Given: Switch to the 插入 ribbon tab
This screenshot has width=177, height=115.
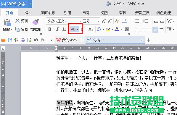Looking at the screenshot, I should (x=28, y=13).
